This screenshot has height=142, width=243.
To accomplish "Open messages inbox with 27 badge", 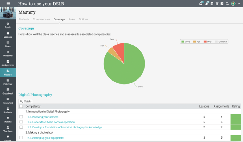I will tap(201, 4).
